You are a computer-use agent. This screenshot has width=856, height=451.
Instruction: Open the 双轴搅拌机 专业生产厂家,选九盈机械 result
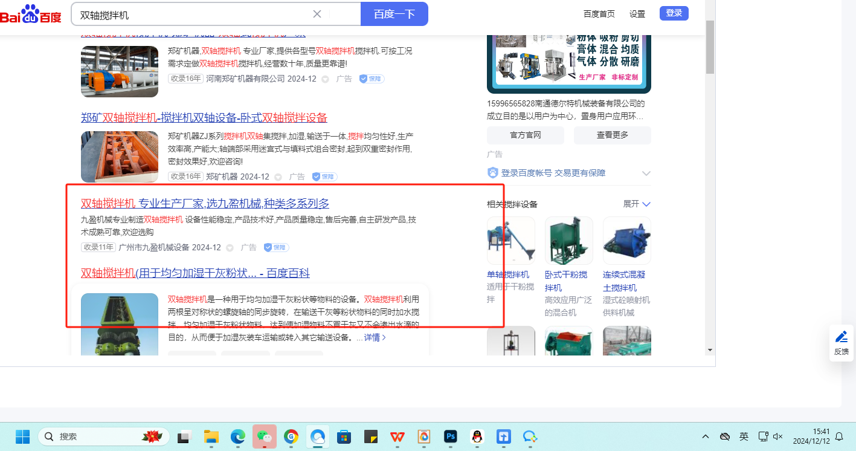tap(205, 204)
